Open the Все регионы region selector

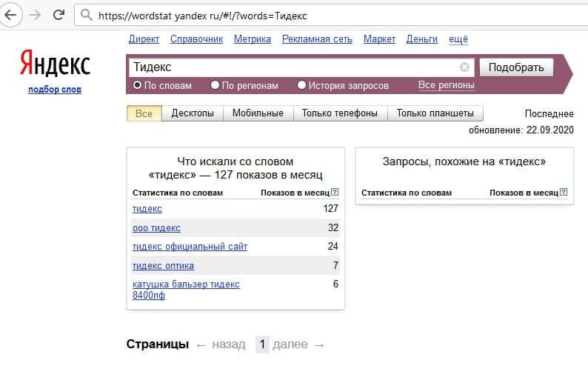447,85
